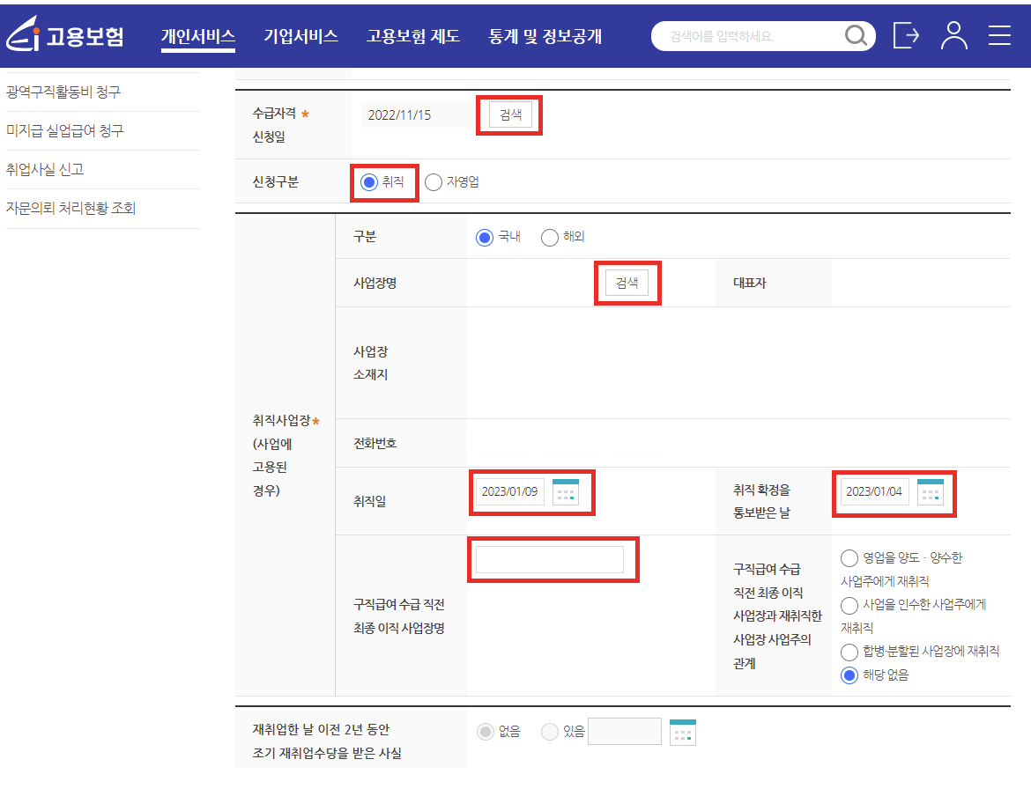This screenshot has width=1031, height=789.
Task: Open the 통계 및 정보공개 menu
Action: pos(542,37)
